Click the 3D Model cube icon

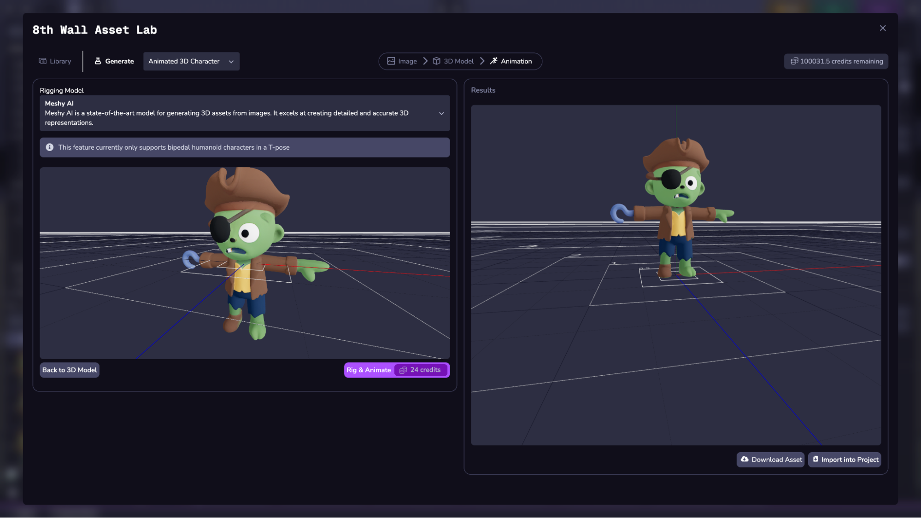point(436,61)
